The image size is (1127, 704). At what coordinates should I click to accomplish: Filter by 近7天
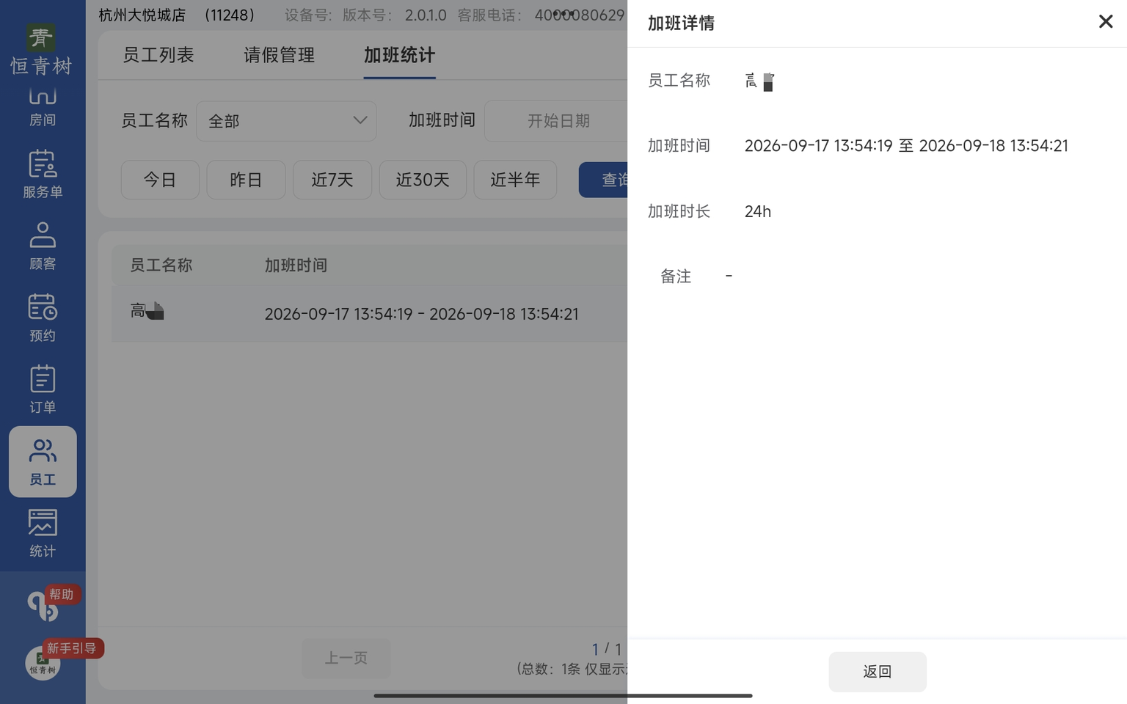(332, 180)
